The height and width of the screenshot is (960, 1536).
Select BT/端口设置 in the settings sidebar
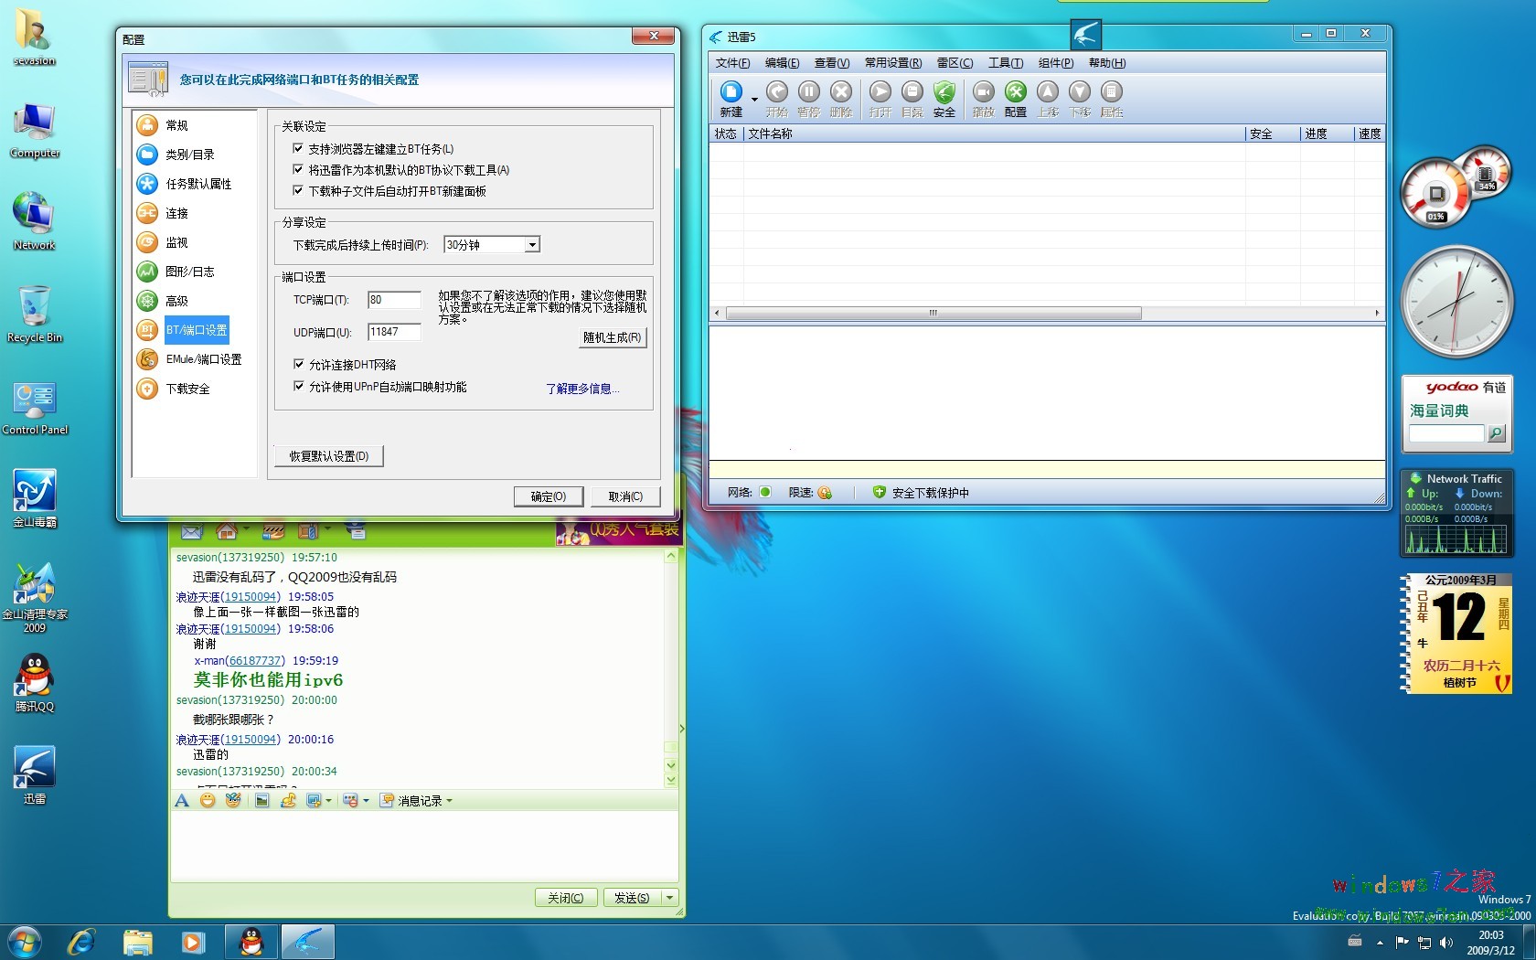point(196,330)
